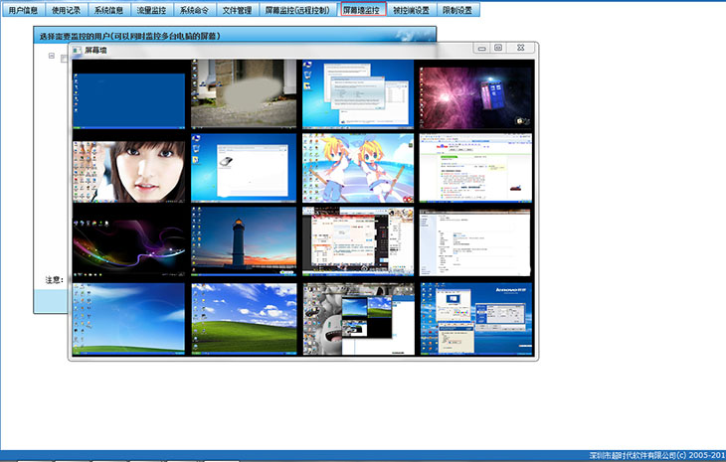Image resolution: width=726 pixels, height=462 pixels.
Task: Open the 文件管理 tab
Action: pos(237,10)
